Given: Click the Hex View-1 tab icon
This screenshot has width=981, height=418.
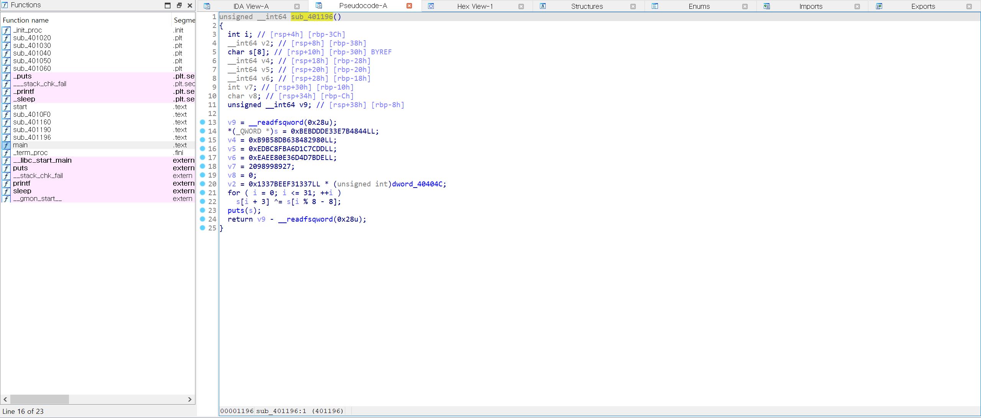Looking at the screenshot, I should 431,6.
